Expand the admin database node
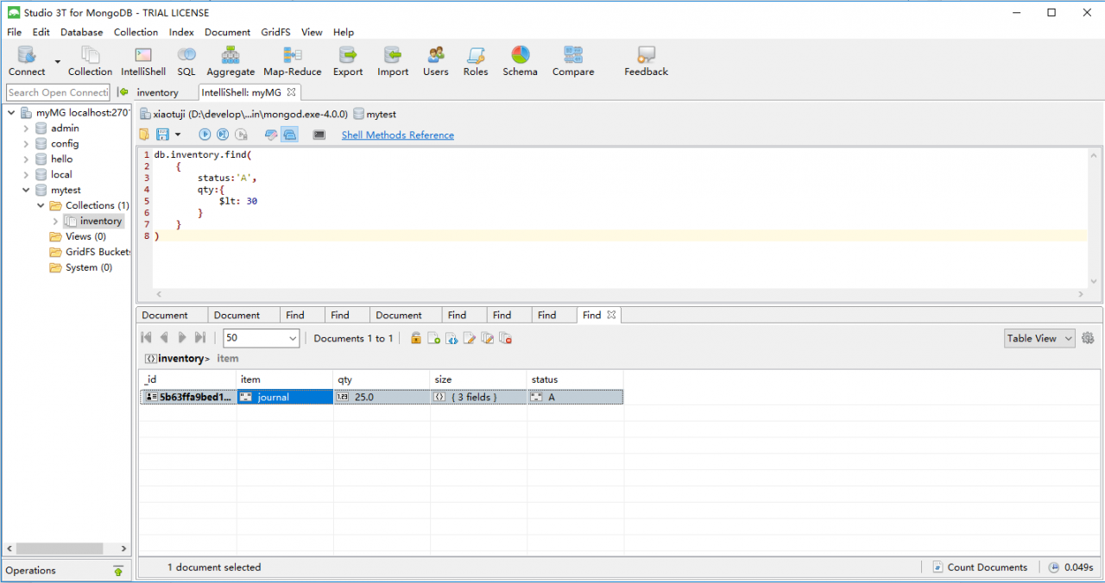The width and height of the screenshot is (1105, 583). click(26, 129)
